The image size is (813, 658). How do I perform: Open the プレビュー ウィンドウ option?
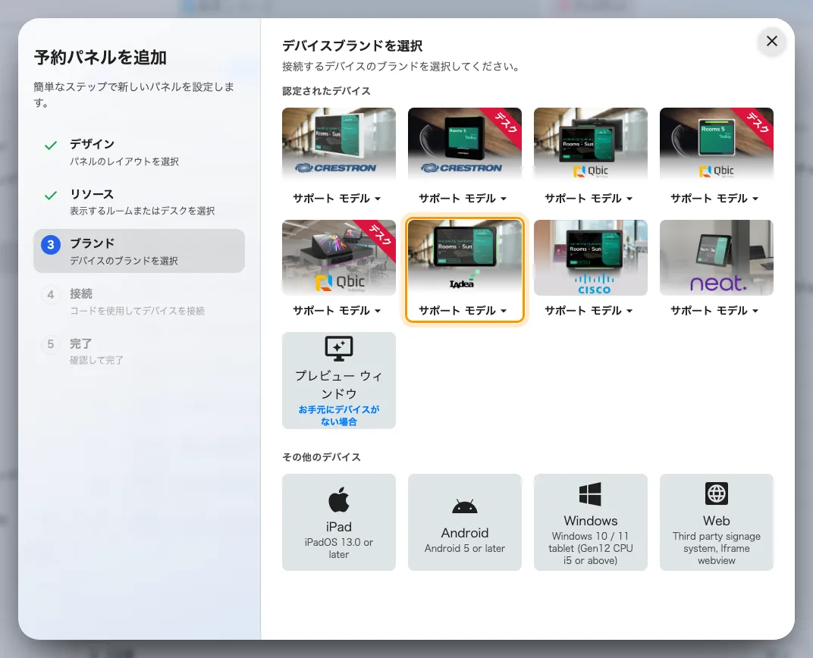tap(338, 381)
